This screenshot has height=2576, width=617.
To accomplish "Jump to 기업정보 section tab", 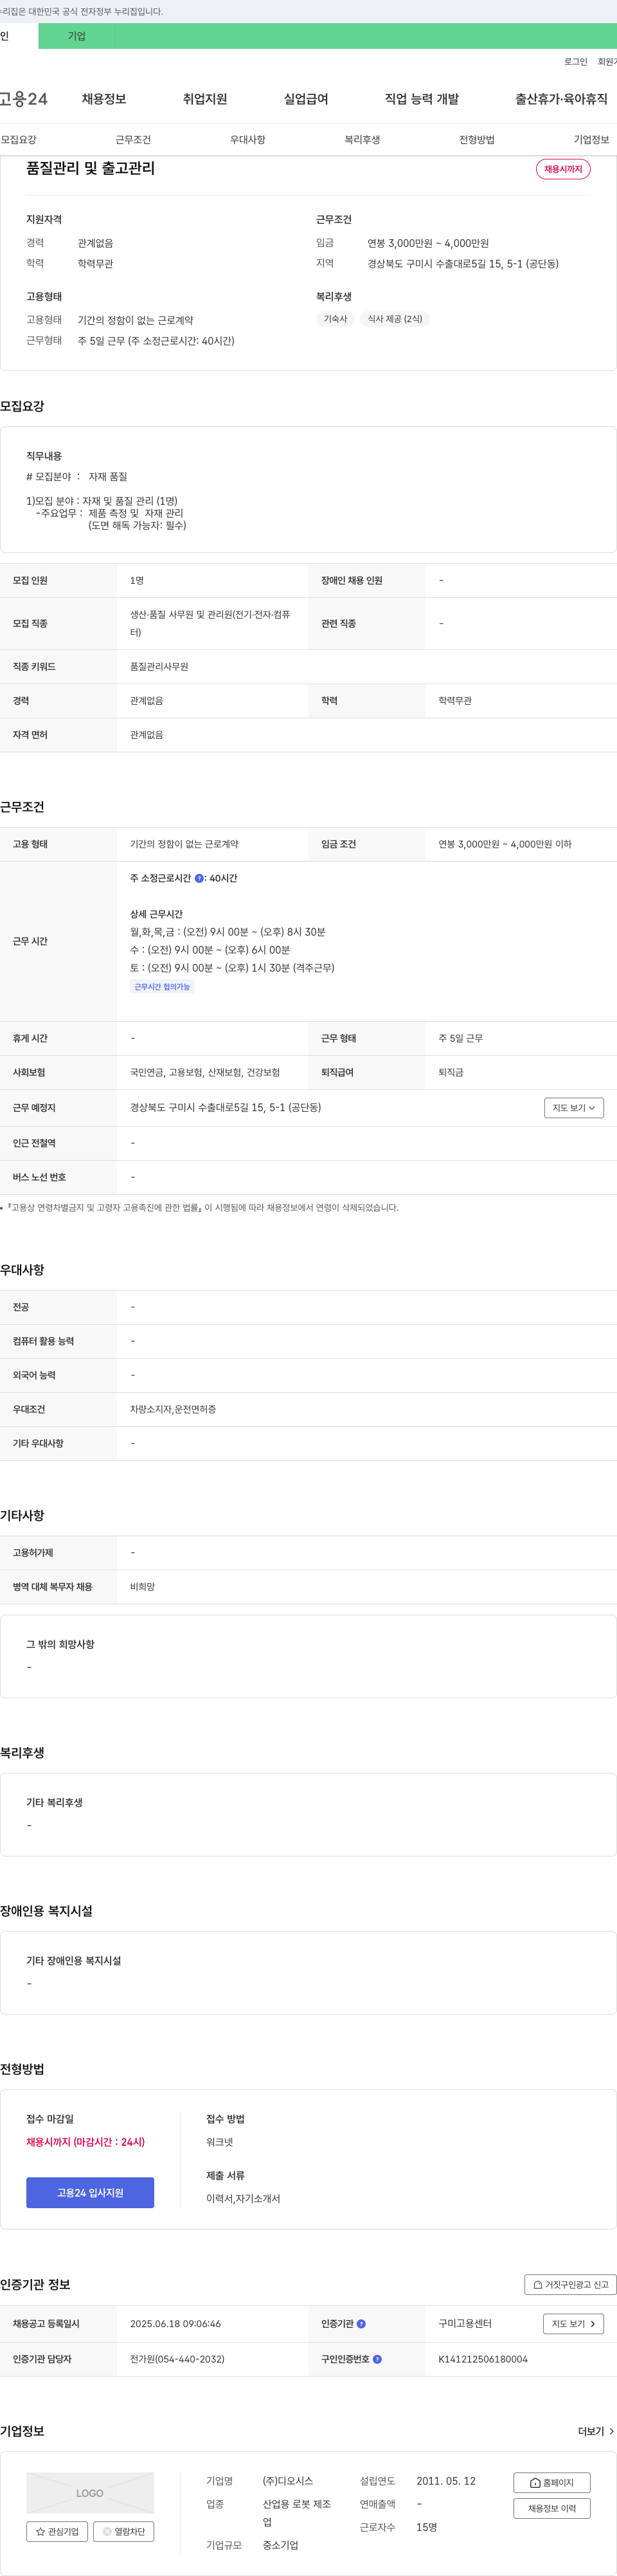I will coord(592,140).
